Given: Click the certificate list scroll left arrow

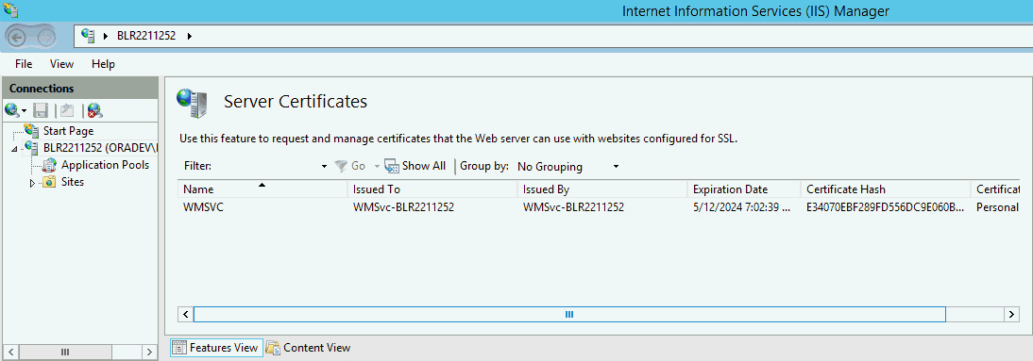Looking at the screenshot, I should click(186, 314).
